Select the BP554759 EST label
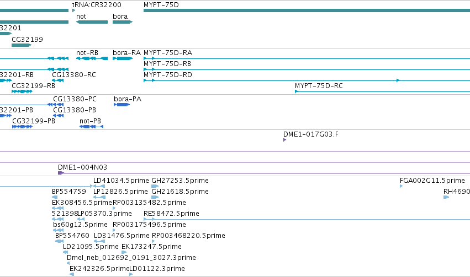470x277 pixels. tap(69, 192)
